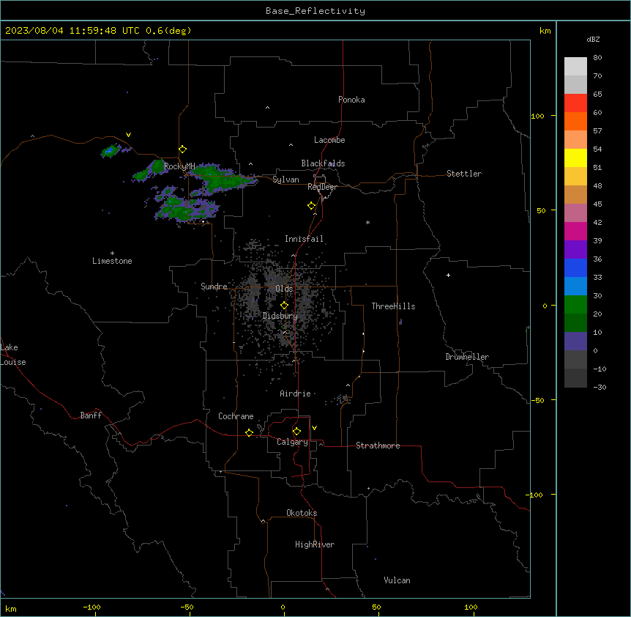Select the yellow diamond between Olds and Didsbury
The image size is (631, 617).
click(284, 306)
